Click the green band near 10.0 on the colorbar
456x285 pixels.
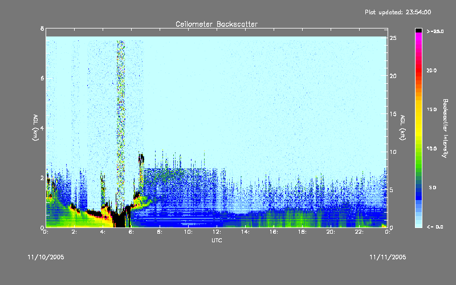[418, 149]
